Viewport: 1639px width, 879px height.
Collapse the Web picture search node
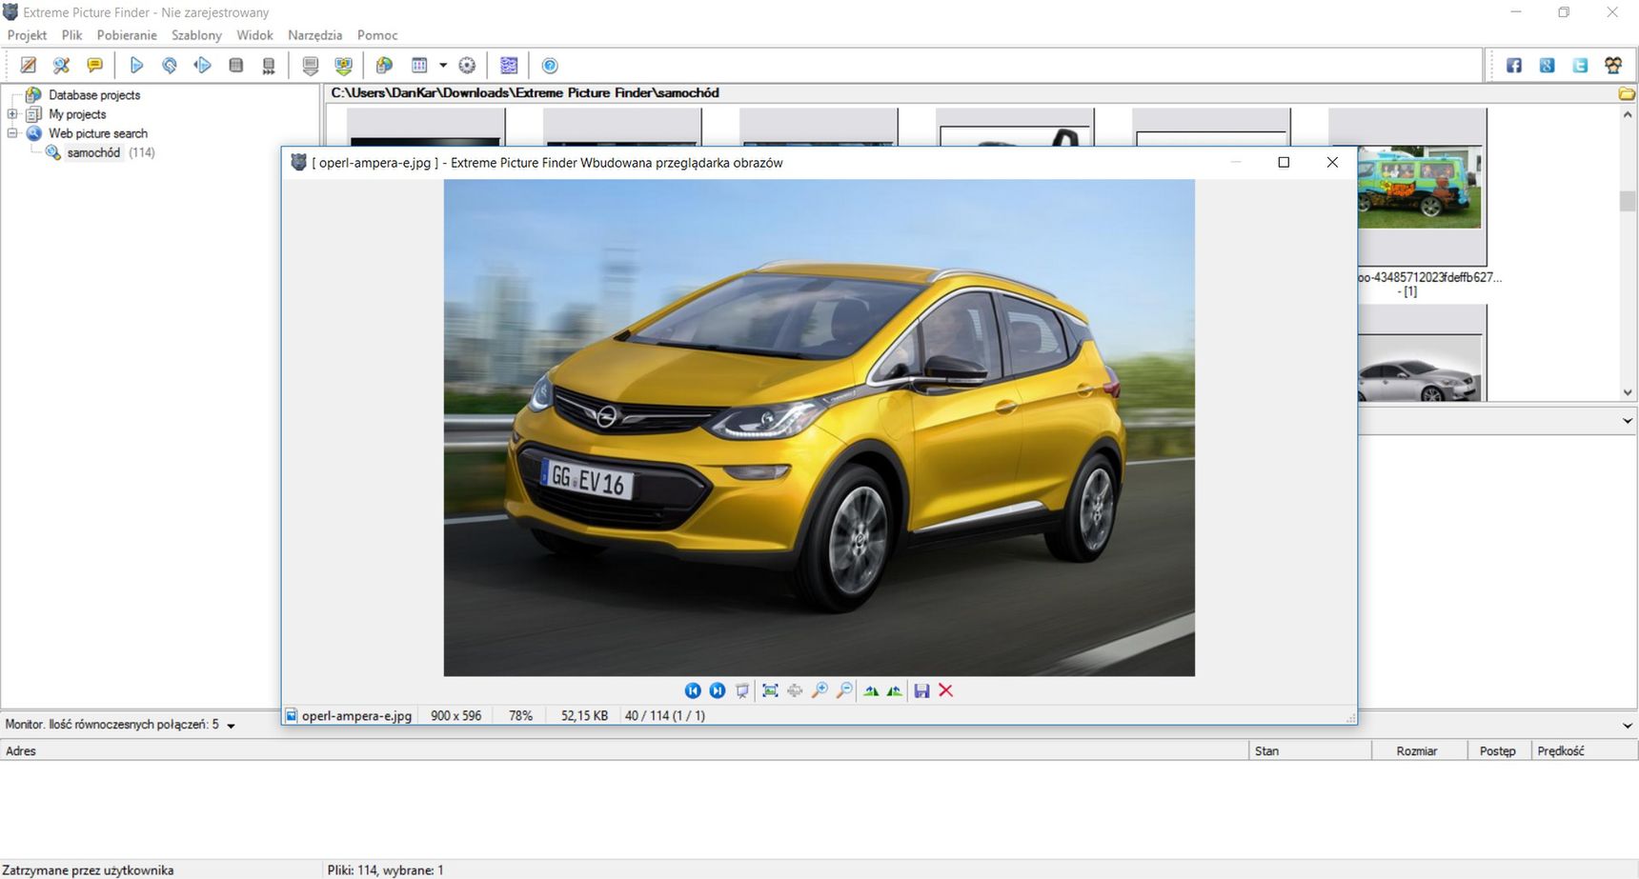click(x=12, y=133)
